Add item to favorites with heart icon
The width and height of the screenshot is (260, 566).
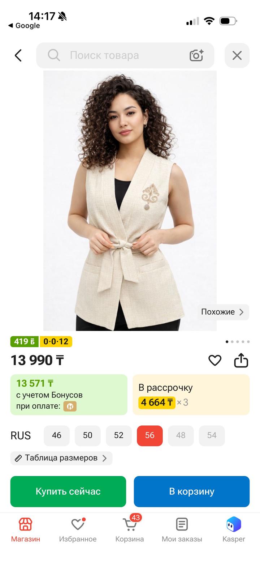[215, 360]
